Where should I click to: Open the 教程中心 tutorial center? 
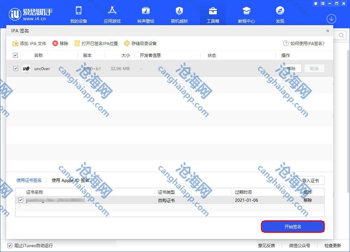(246, 15)
